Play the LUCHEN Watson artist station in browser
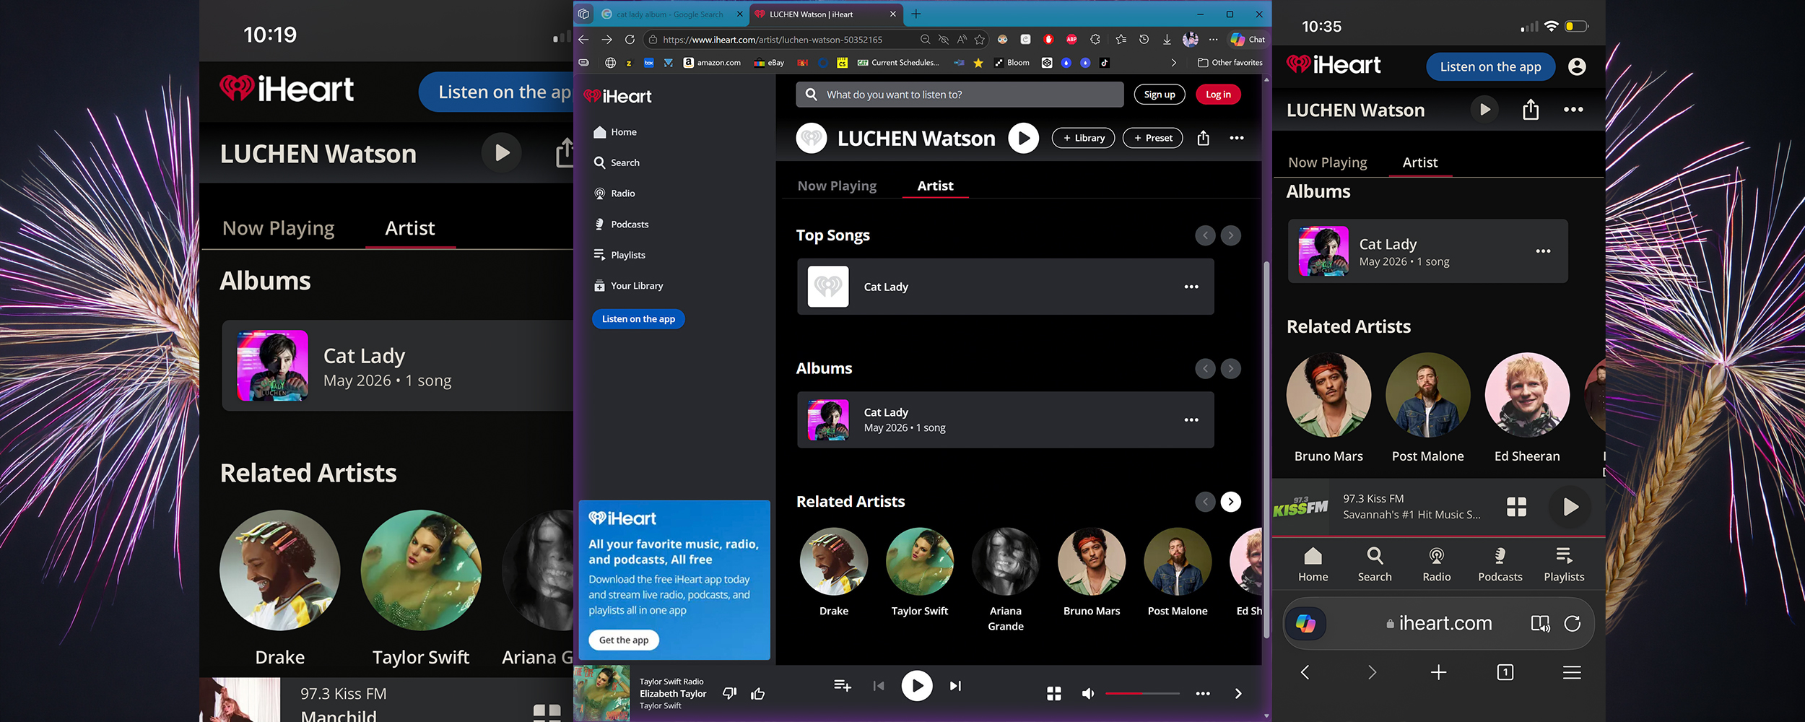 pos(1023,138)
